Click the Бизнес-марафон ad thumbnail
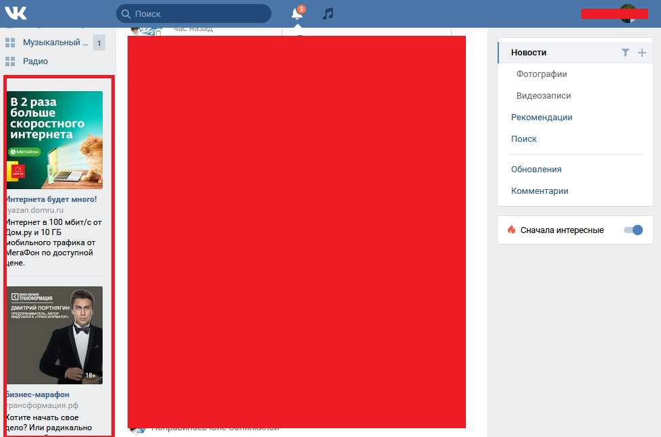The height and width of the screenshot is (437, 661). [55, 335]
